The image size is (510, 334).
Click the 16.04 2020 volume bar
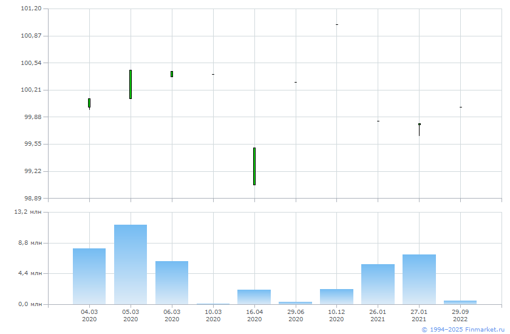(254, 297)
